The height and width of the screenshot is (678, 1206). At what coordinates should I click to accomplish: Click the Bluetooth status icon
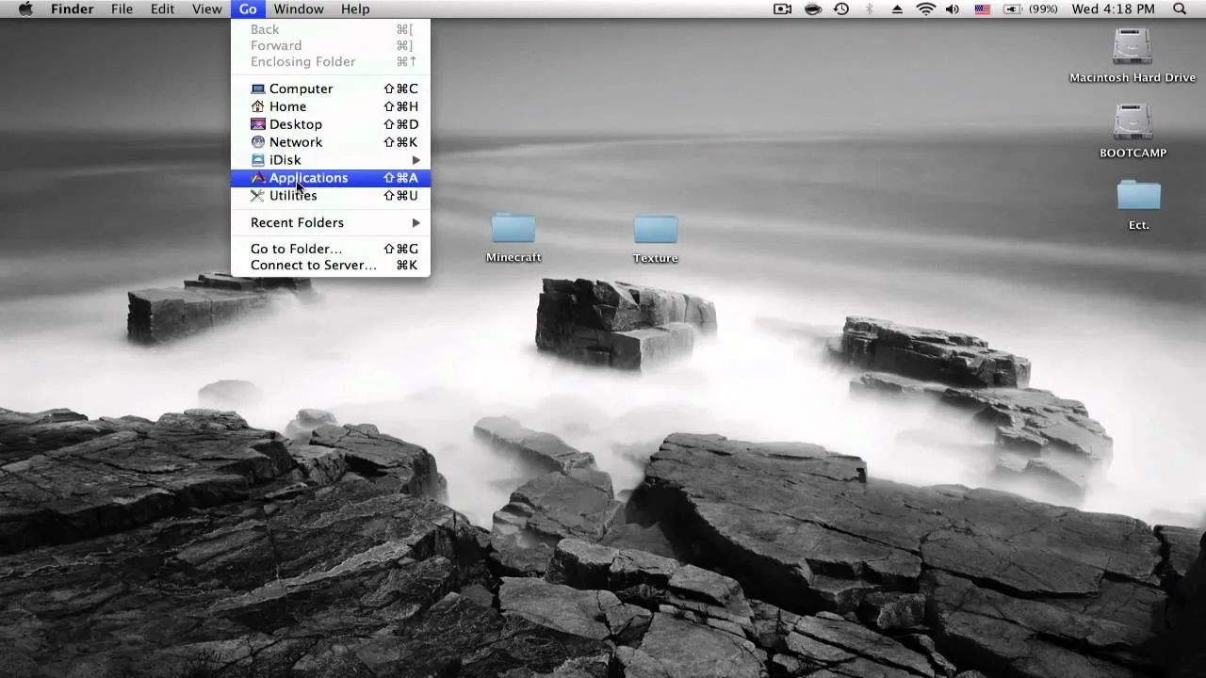(x=870, y=8)
